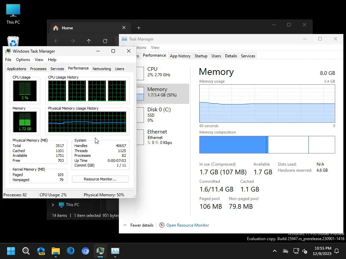Viewport: 346px width, 259px height.
Task: Open the Chromium taskbar icon
Action: coord(85,251)
